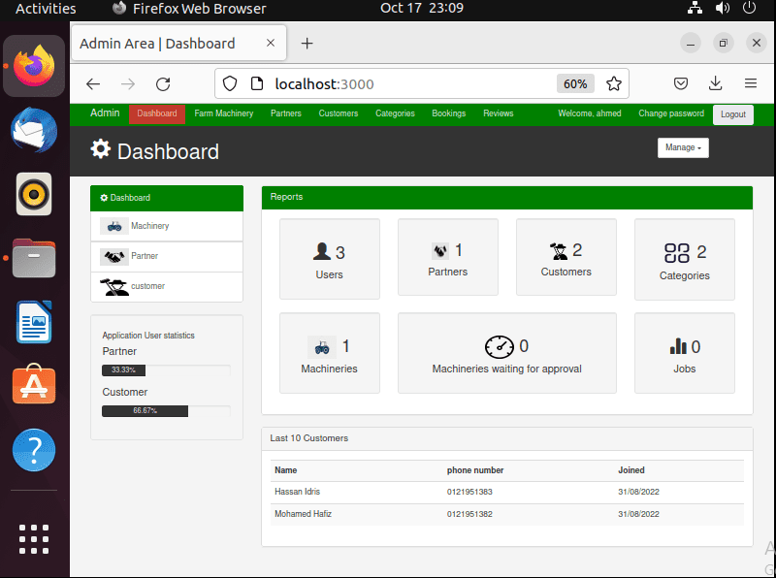Screen dimensions: 776x578
Task: Open Partners in the top navbar
Action: coord(286,113)
